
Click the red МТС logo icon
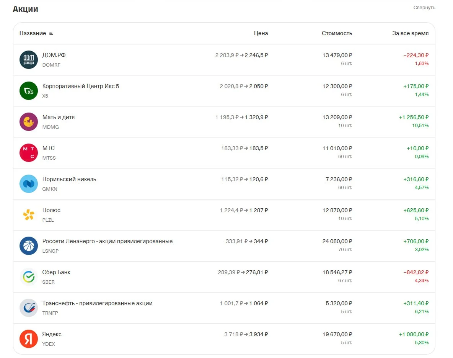coord(29,153)
